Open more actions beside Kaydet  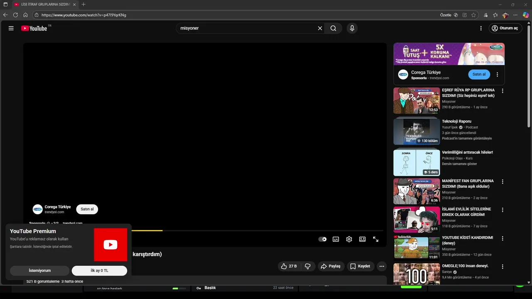point(382,266)
